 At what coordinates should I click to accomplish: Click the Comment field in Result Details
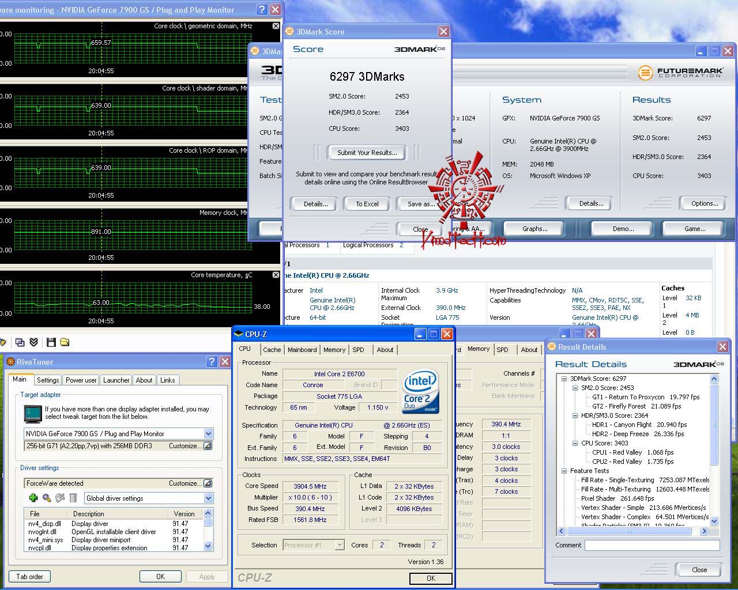point(652,545)
